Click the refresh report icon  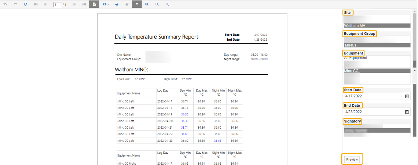pyautogui.click(x=25, y=4)
